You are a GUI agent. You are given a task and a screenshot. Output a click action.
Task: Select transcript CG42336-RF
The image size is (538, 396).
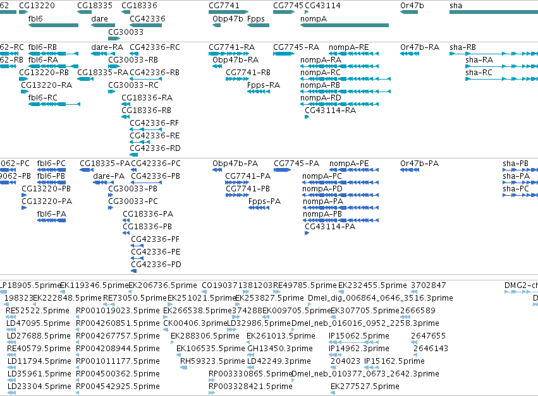[x=154, y=123]
